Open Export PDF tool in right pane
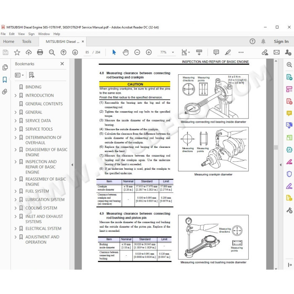The height and width of the screenshot is (294, 294). [x=289, y=77]
